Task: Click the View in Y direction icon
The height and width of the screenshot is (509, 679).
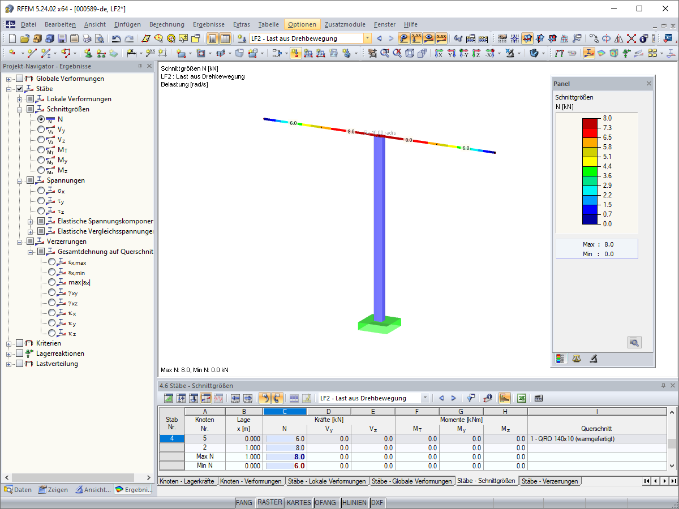Action: 451,53
